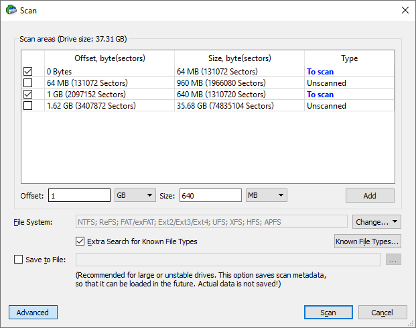Click the Offset value input field

coord(79,195)
